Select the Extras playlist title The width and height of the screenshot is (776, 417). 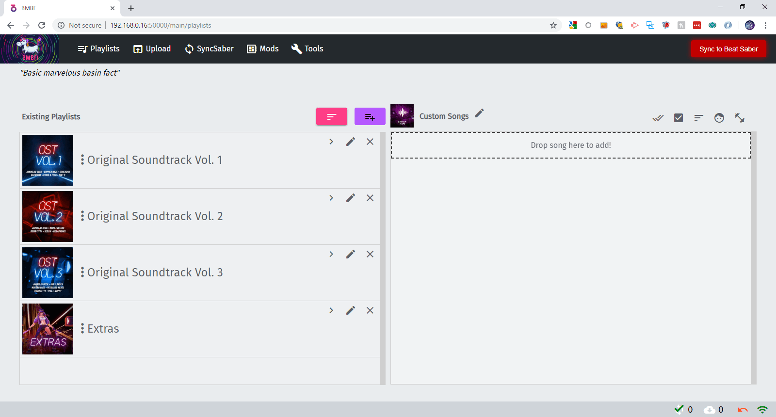click(103, 329)
